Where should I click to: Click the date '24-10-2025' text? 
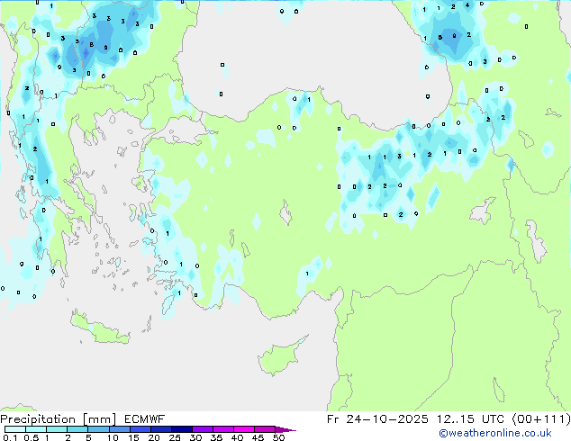[x=387, y=419]
